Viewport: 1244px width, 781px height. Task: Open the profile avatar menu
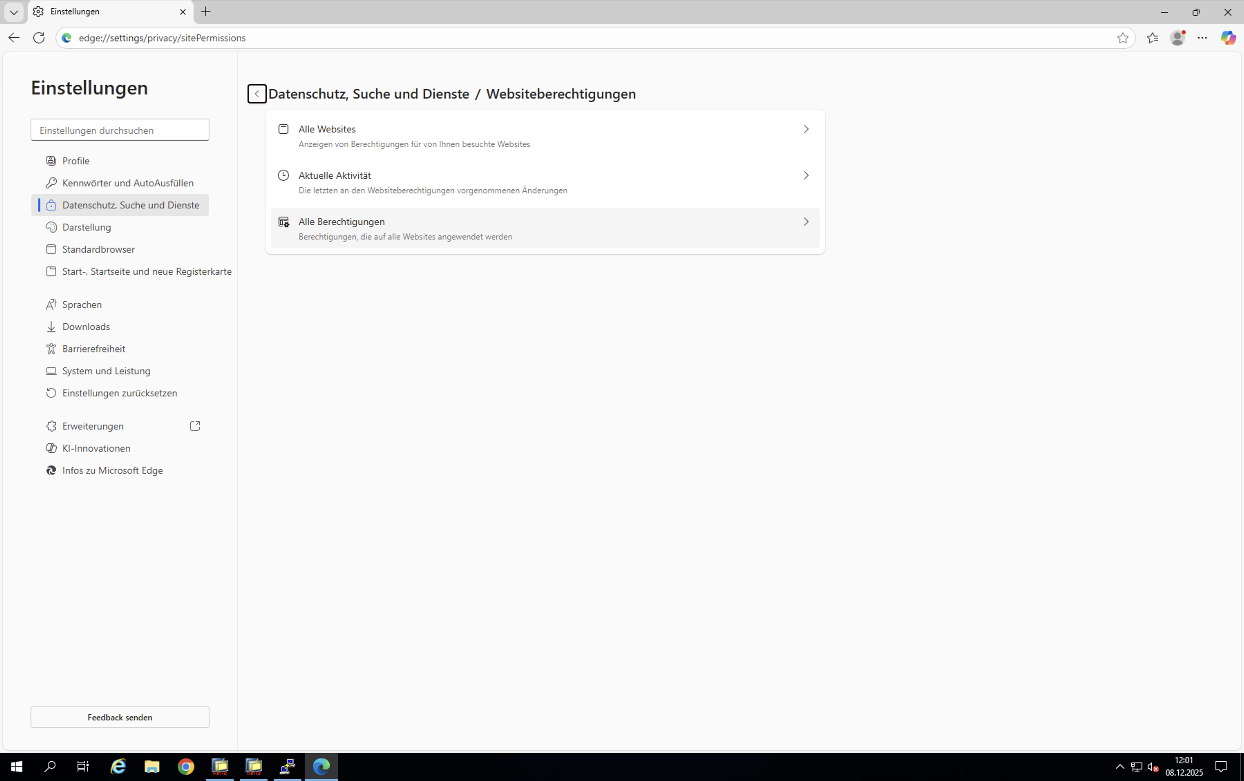[x=1177, y=38]
